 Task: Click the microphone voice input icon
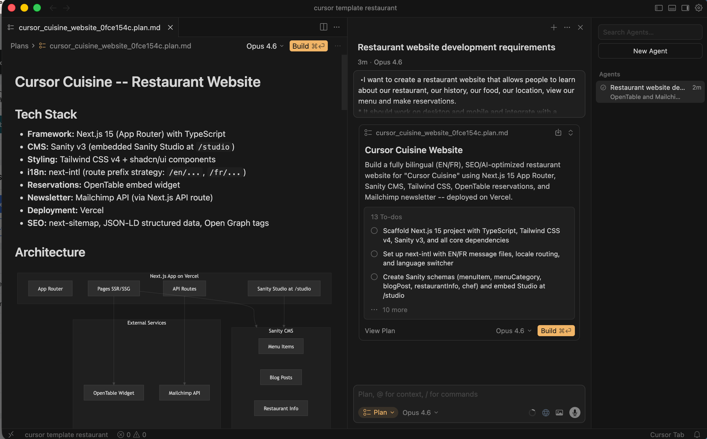tap(574, 412)
